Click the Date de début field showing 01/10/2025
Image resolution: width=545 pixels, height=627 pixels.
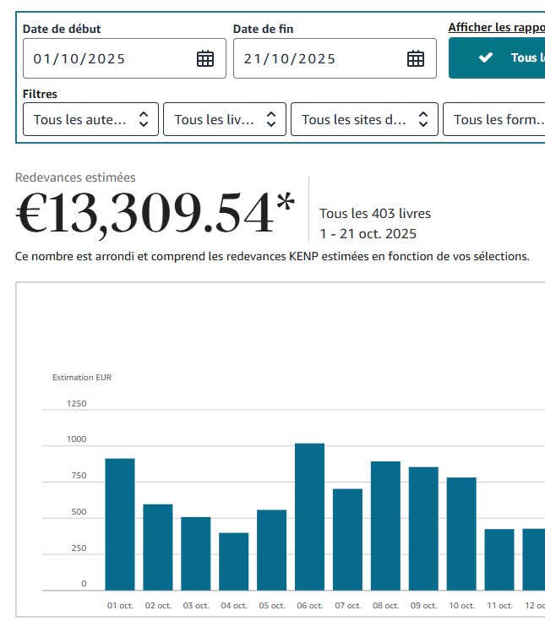click(x=110, y=58)
